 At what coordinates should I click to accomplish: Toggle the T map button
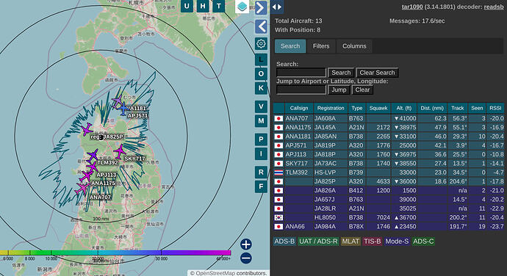click(219, 6)
